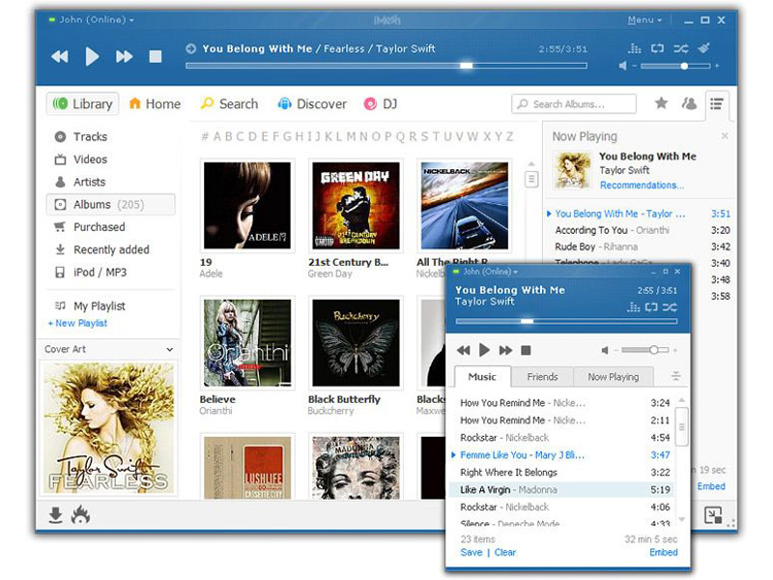Go to Home tab
The width and height of the screenshot is (773, 580).
coord(155,104)
